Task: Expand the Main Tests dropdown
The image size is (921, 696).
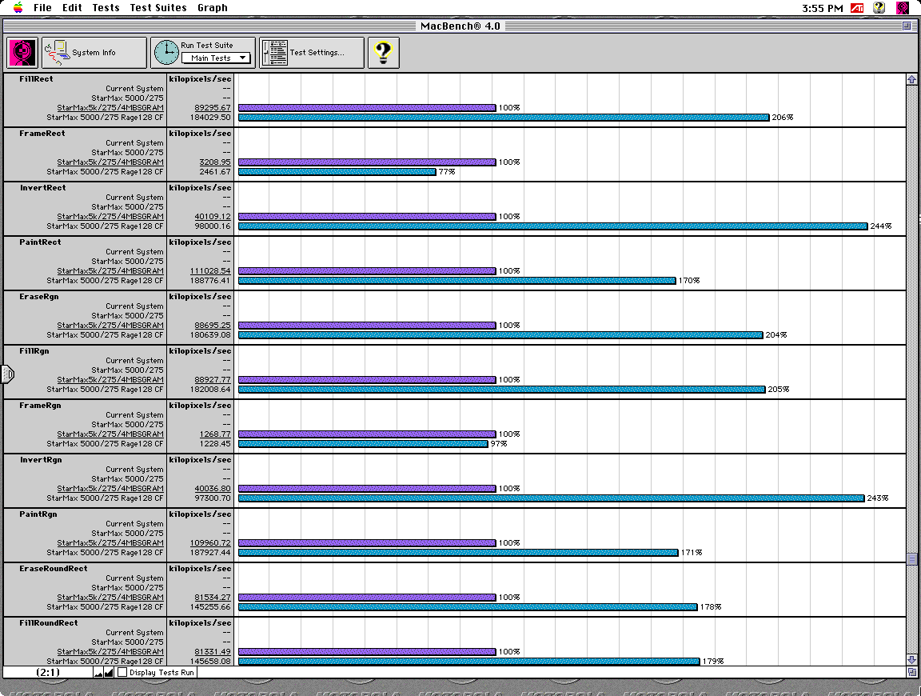Action: [216, 58]
